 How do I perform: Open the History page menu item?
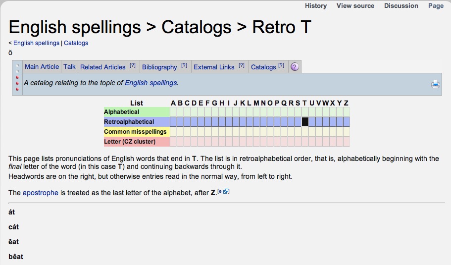pos(316,6)
